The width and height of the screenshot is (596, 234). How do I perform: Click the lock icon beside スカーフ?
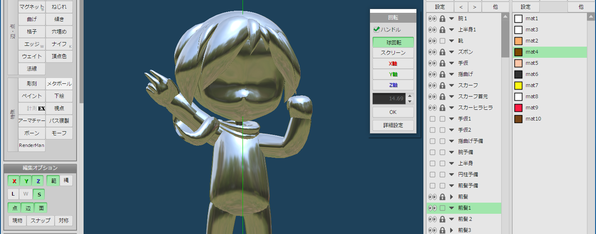click(x=442, y=85)
